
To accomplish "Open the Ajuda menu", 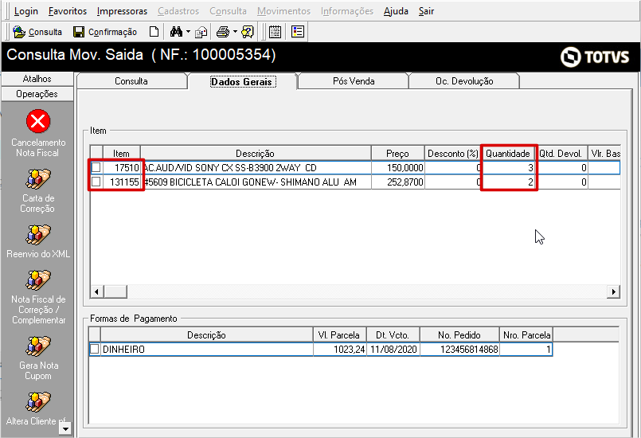I will [396, 11].
